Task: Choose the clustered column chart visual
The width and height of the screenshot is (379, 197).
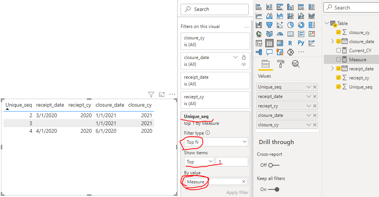Action: click(291, 7)
